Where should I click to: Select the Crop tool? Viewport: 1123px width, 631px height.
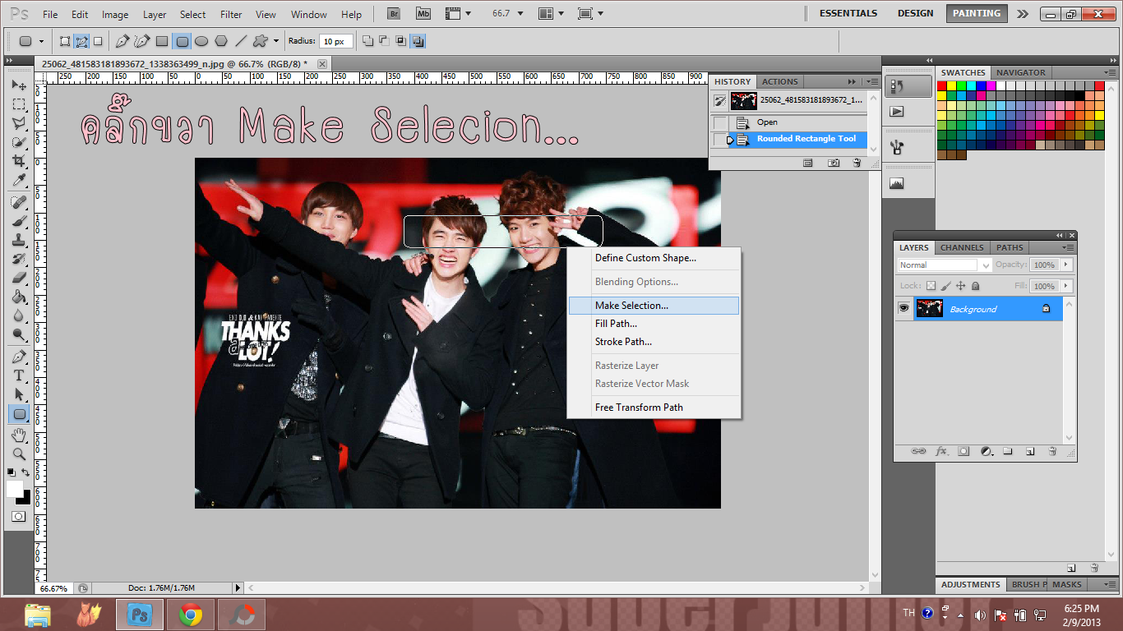[18, 161]
